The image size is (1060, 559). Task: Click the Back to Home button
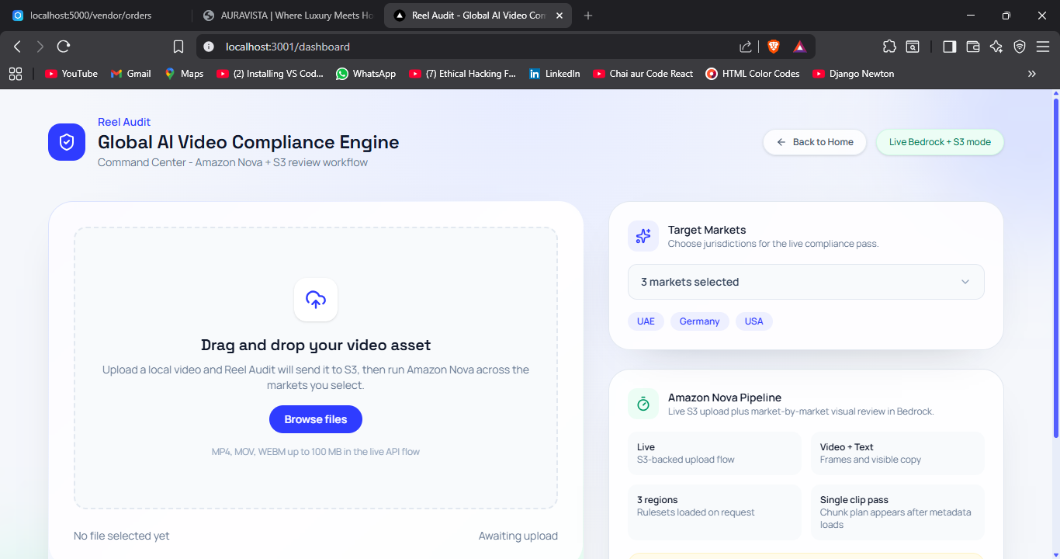pyautogui.click(x=815, y=142)
